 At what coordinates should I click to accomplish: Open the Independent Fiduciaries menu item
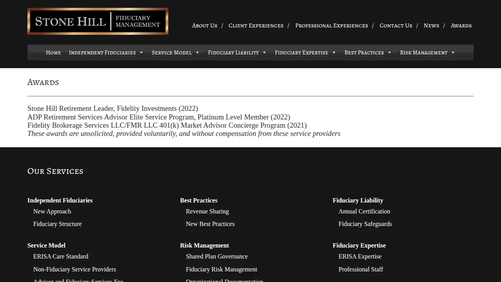coord(102,52)
